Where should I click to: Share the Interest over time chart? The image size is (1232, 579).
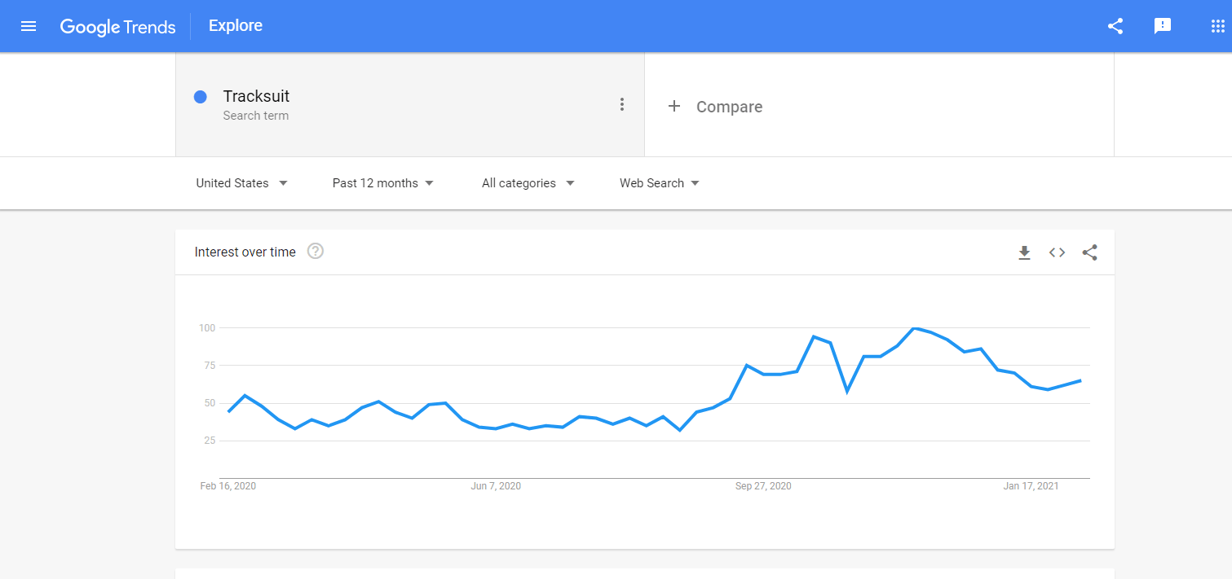1089,252
